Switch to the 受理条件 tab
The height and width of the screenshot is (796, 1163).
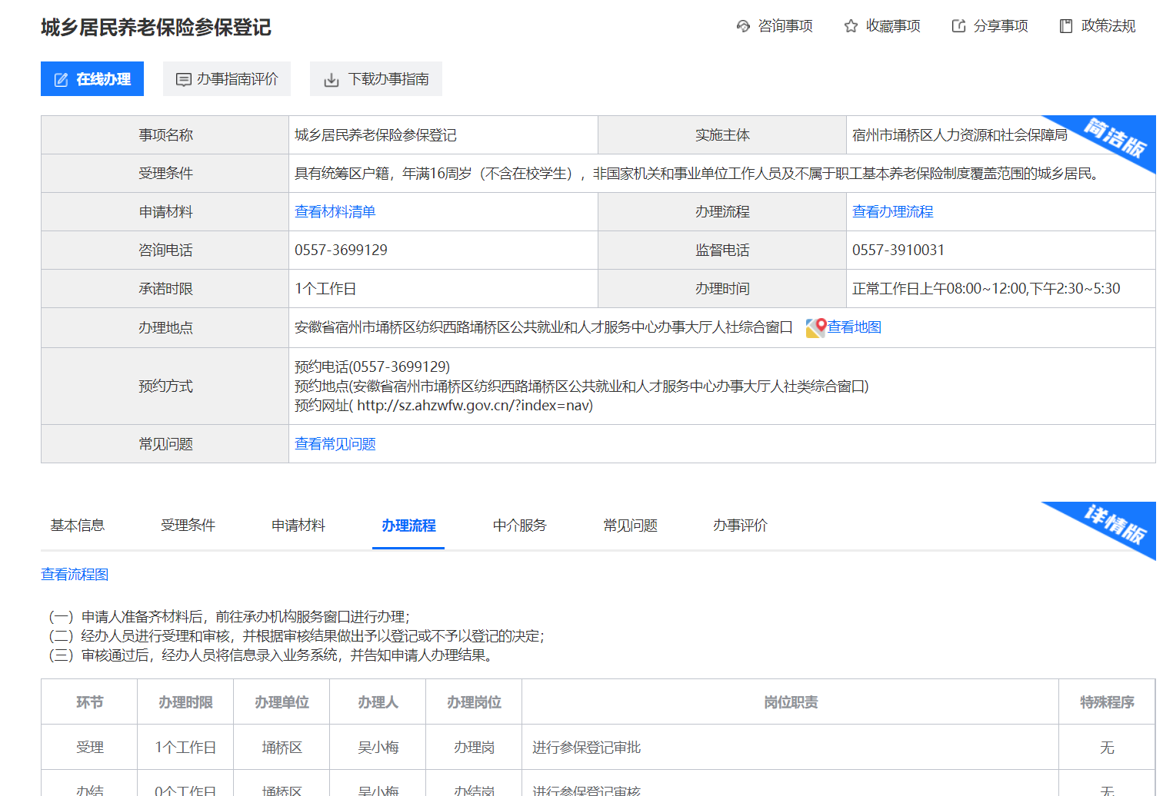click(x=188, y=526)
